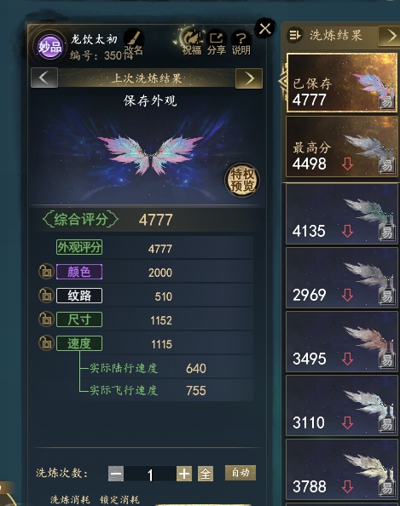Toggle the lock beside 颜色 attribute
Image resolution: width=400 pixels, height=506 pixels.
46,272
